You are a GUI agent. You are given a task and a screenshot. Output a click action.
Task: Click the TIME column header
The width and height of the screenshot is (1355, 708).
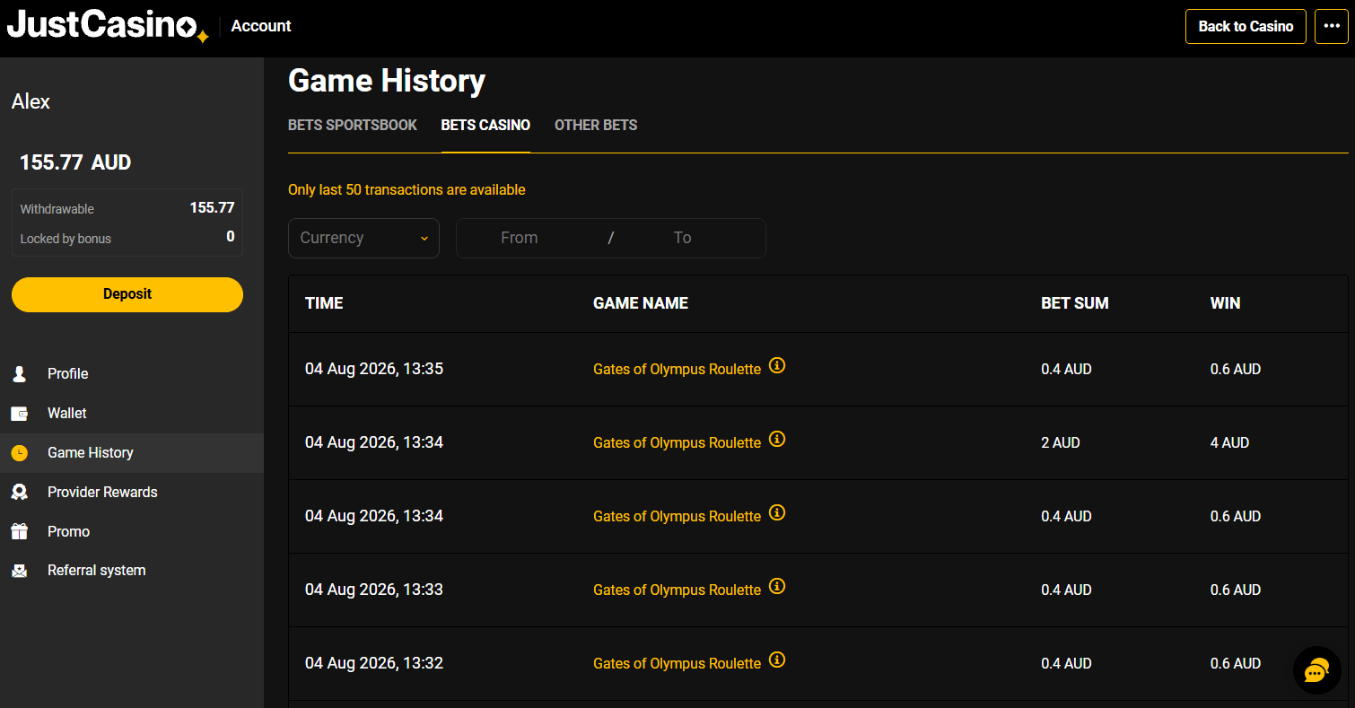[324, 303]
